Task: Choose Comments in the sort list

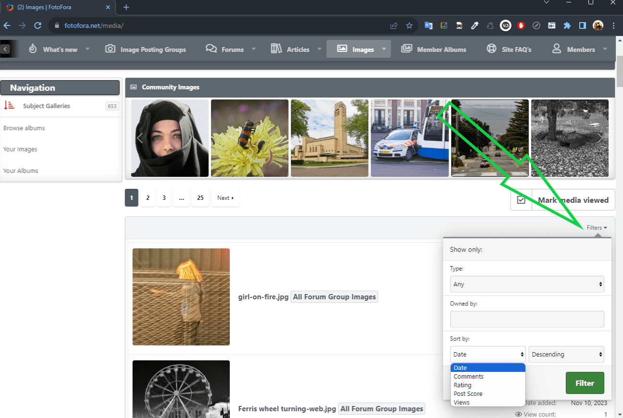Action: (x=488, y=376)
